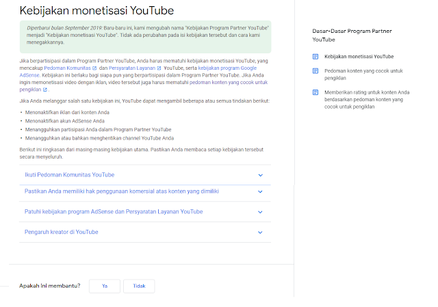The height and width of the screenshot is (307, 438).
Task: Click chevron on Pengaruh kreator di YouTube row
Action: 260,232
